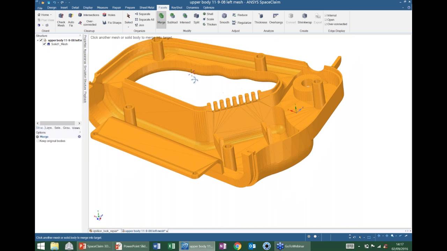Click the zoom magnifier in status bar
Image resolution: width=447 pixels, height=251 pixels.
pos(392,236)
